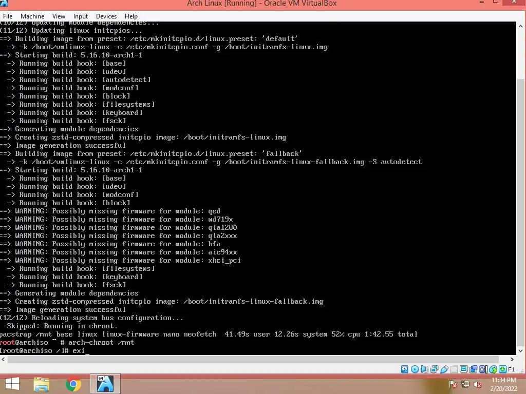Open the Action Center flag tray icon
The height and width of the screenshot is (394, 526).
[453, 385]
